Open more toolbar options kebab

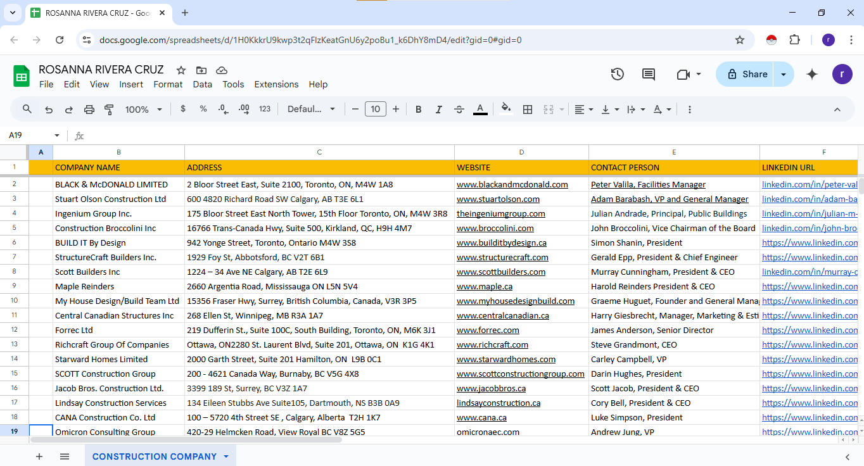pyautogui.click(x=690, y=110)
